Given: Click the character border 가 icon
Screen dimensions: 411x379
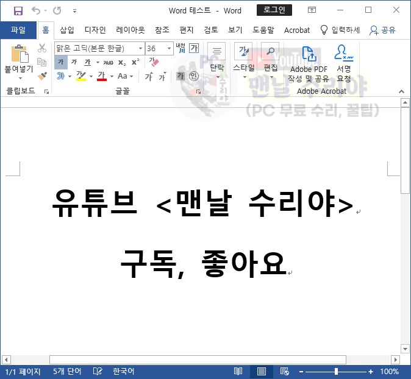Looking at the screenshot, I should [x=194, y=48].
